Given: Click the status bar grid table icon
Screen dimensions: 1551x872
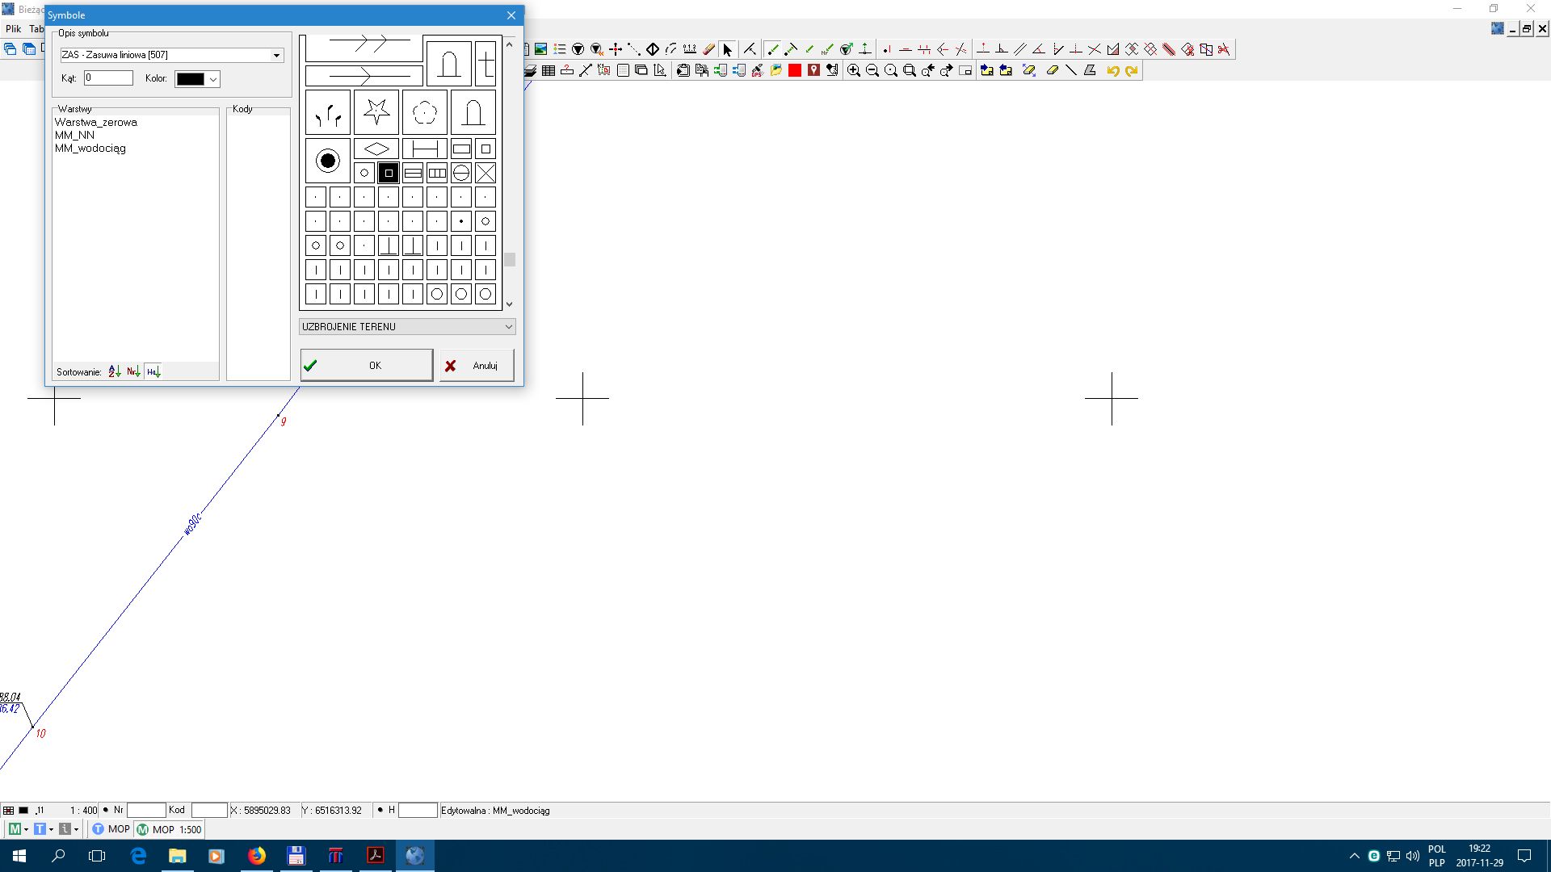Looking at the screenshot, I should [x=8, y=810].
